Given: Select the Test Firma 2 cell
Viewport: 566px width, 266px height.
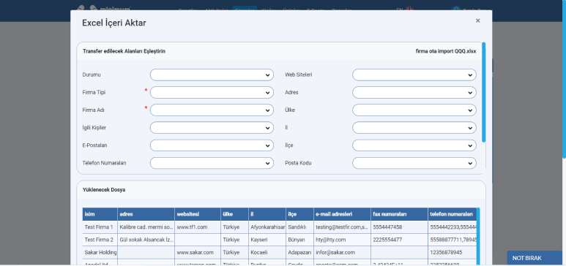Looking at the screenshot, I should click(100, 240).
